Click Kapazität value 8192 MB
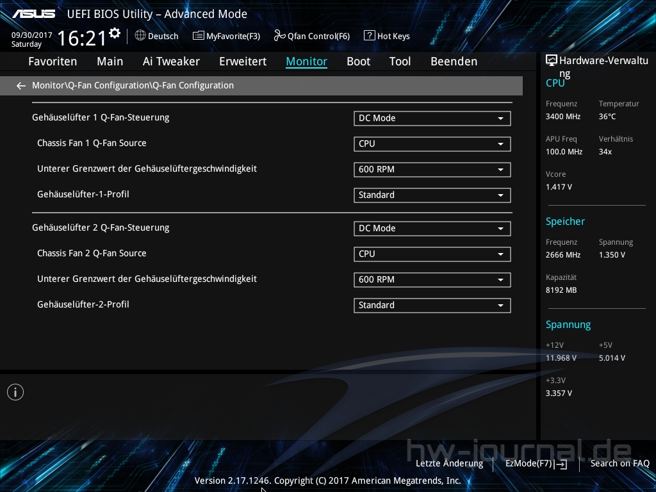The height and width of the screenshot is (492, 656). 561,290
